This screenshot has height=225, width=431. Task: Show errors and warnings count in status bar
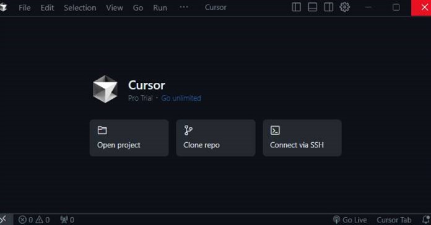pyautogui.click(x=34, y=220)
